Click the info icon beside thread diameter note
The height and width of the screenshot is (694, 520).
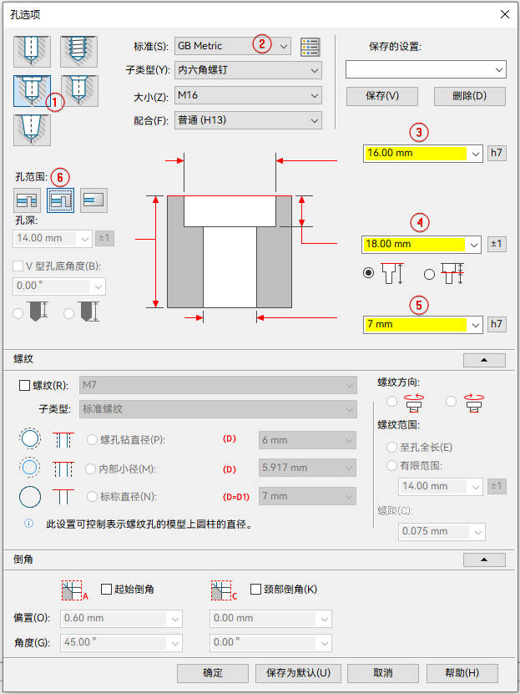point(28,524)
